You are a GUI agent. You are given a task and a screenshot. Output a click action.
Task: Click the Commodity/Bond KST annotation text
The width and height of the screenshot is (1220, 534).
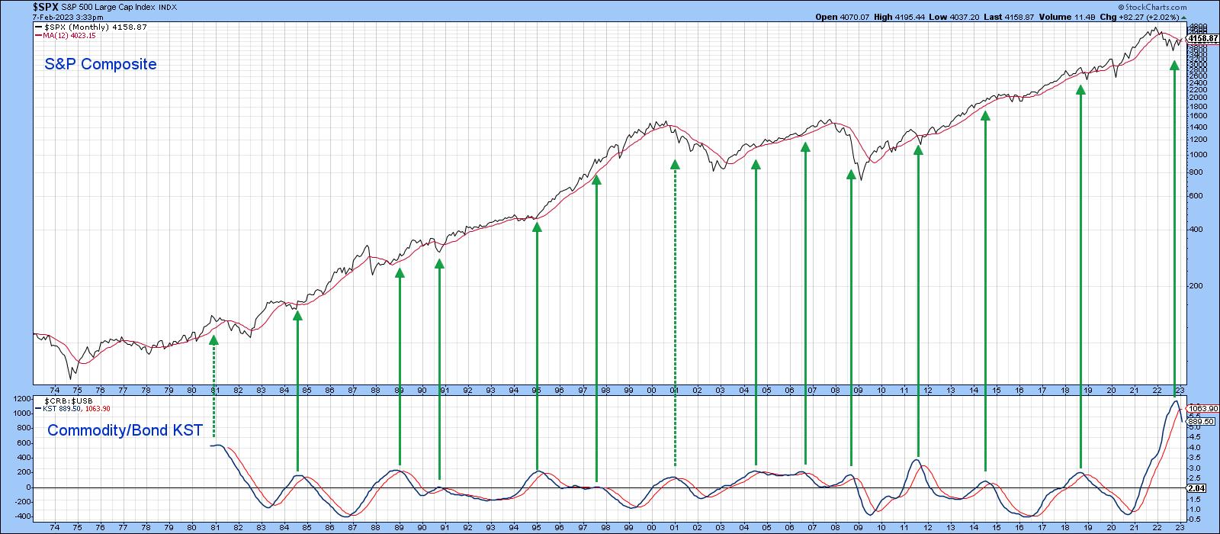[125, 431]
